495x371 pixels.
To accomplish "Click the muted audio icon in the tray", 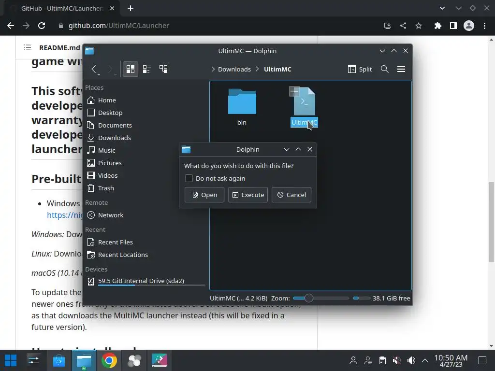I will [x=397, y=360].
